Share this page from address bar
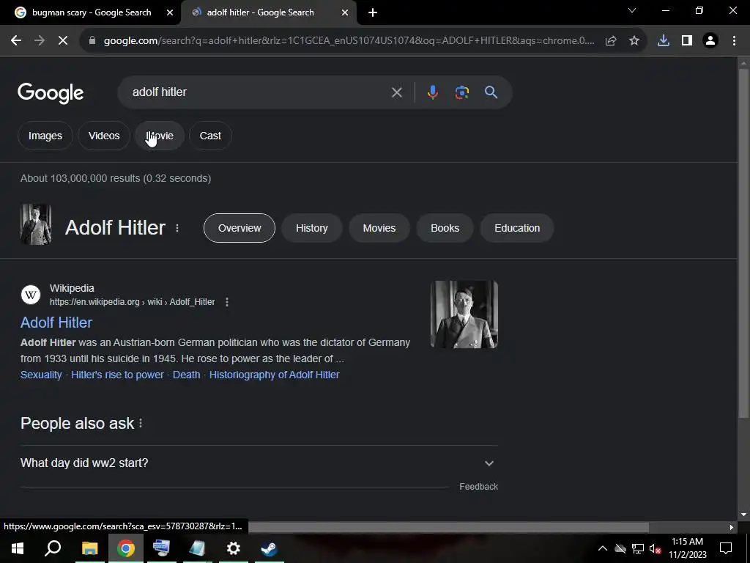 click(x=611, y=41)
